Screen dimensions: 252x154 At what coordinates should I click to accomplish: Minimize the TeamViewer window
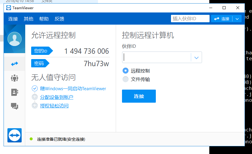211,8
